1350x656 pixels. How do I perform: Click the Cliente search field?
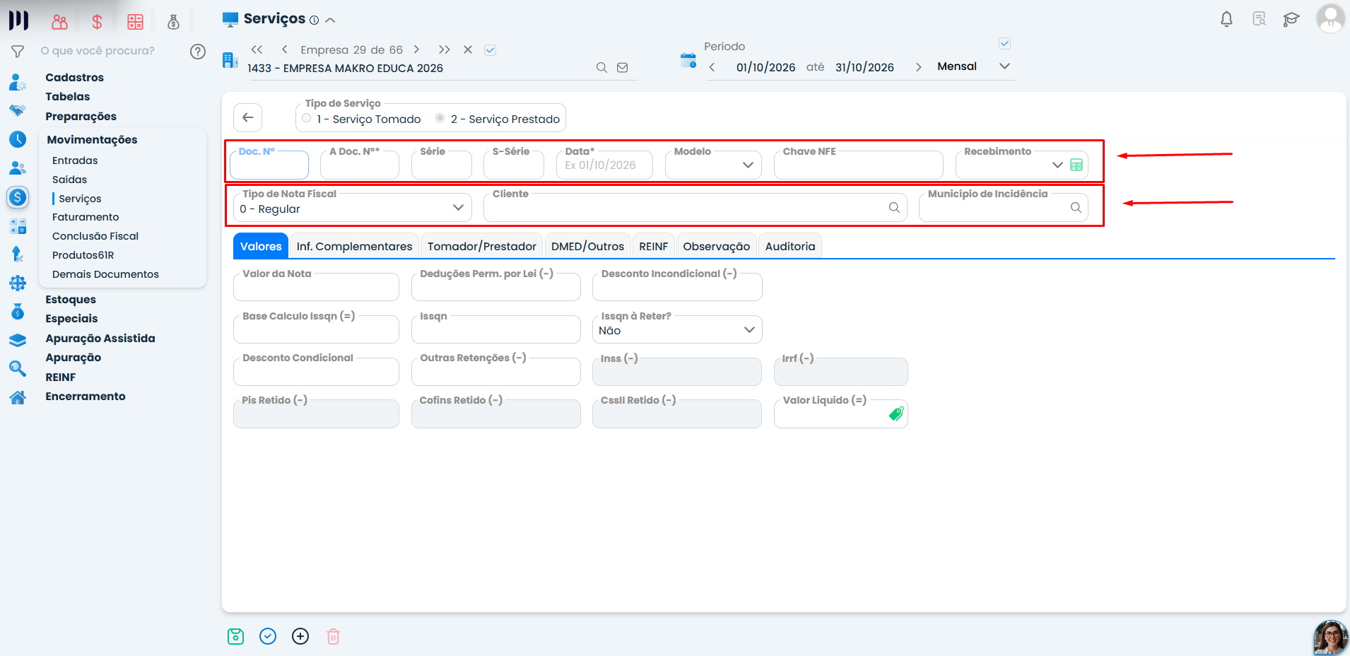click(695, 207)
